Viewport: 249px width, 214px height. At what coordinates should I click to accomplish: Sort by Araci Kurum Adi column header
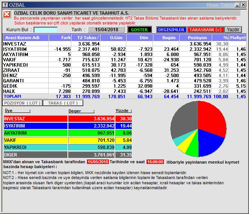26,38
